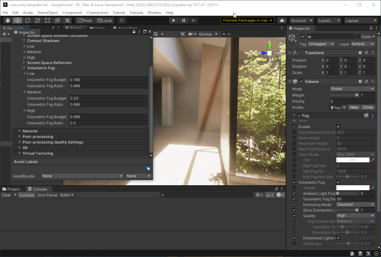Select the Hand tool in toolbar
The width and height of the screenshot is (381, 257).
8,20
